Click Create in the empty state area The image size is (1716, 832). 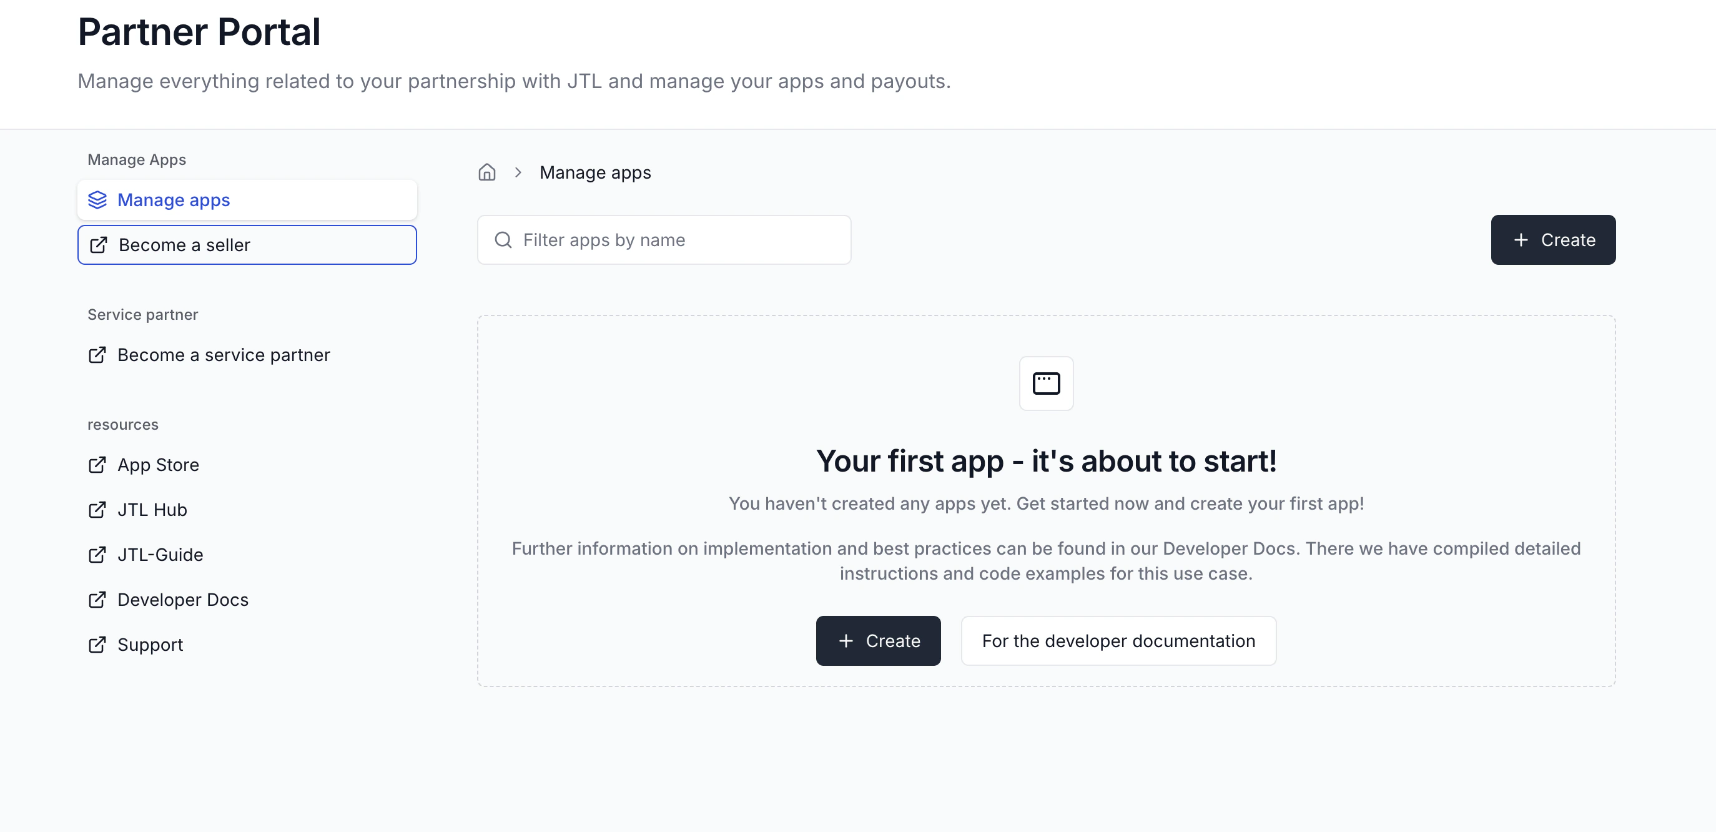(x=878, y=641)
